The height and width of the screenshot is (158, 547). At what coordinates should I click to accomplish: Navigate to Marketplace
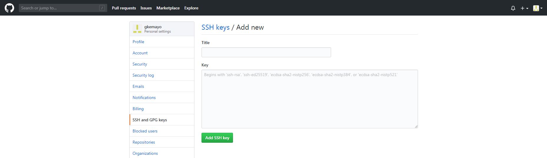(x=168, y=8)
